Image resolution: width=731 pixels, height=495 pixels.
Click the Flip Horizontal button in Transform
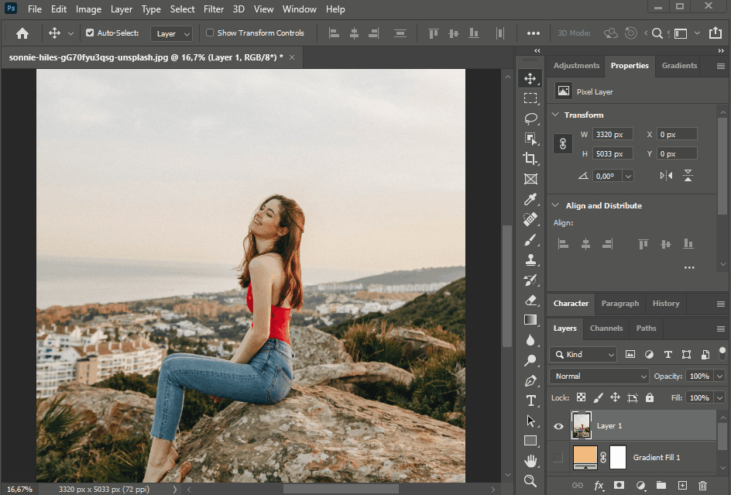click(666, 176)
